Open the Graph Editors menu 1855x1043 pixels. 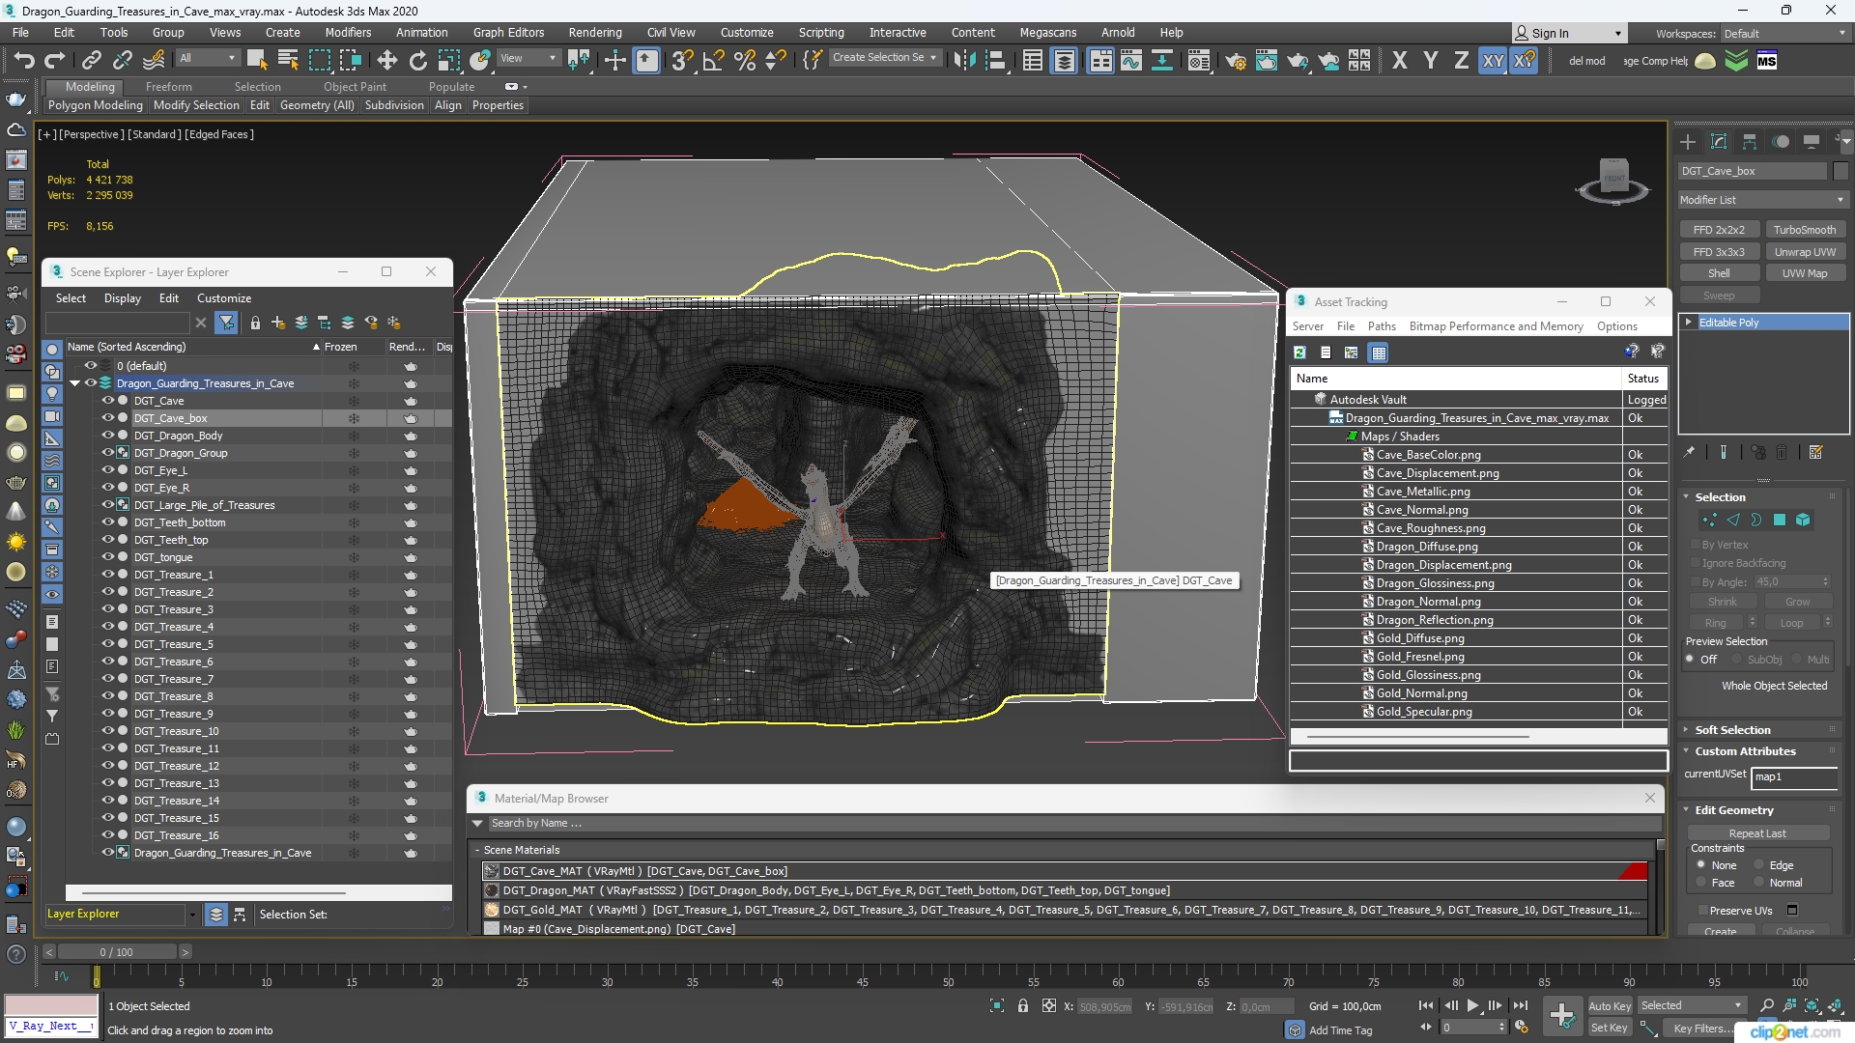coord(508,32)
